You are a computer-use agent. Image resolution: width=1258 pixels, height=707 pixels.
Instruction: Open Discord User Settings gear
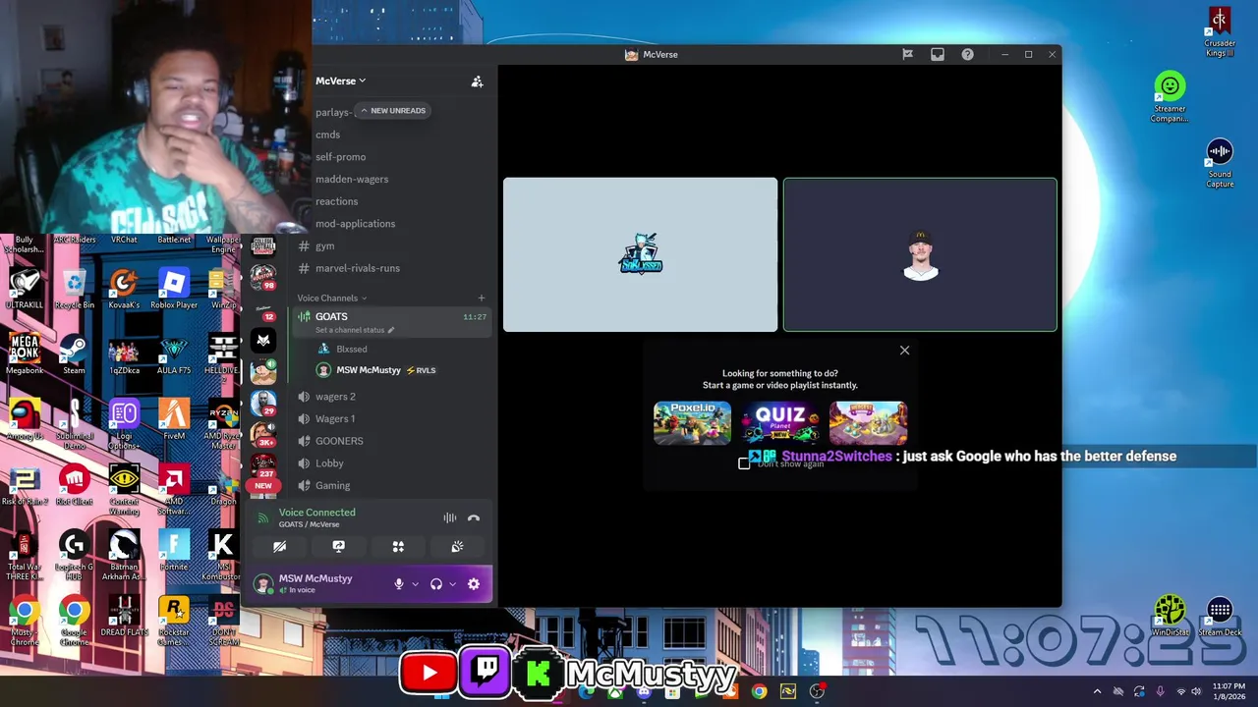pos(474,584)
